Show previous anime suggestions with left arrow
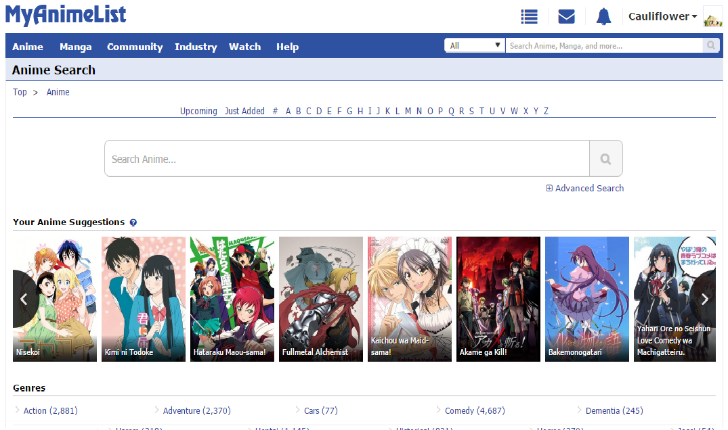This screenshot has width=728, height=430. click(24, 300)
